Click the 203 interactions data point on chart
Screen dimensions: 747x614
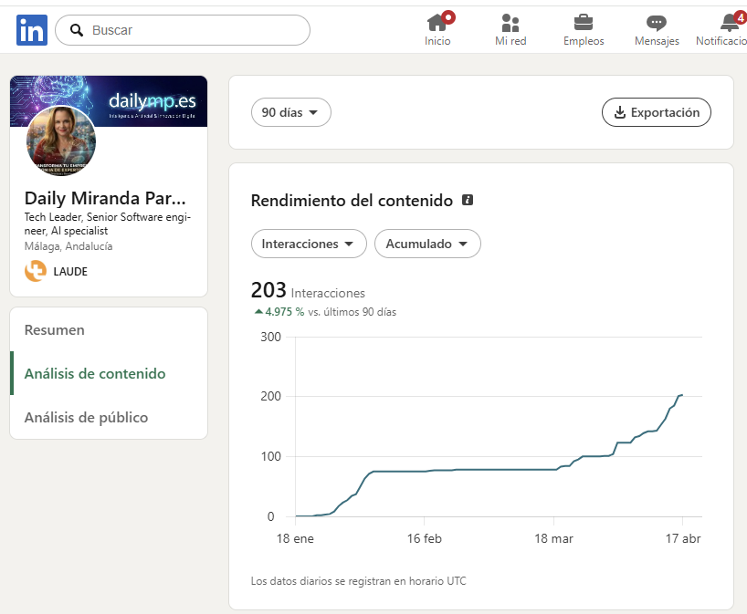click(679, 396)
